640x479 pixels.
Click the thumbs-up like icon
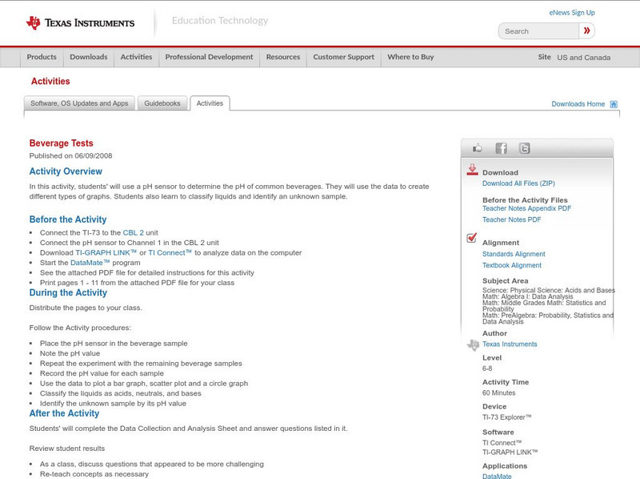tap(477, 148)
